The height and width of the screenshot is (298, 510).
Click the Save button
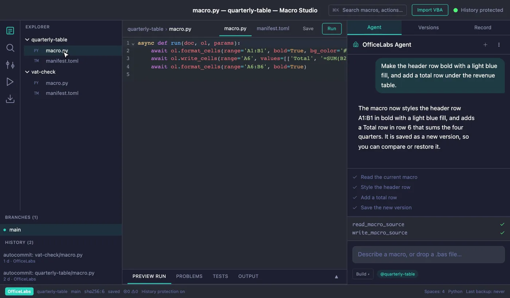coord(308,28)
